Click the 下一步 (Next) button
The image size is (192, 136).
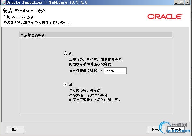pyautogui.click(x=176, y=130)
